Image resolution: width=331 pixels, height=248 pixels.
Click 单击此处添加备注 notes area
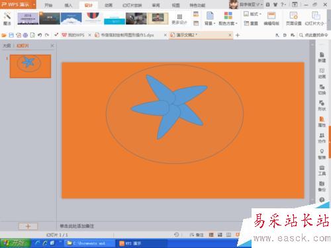pyautogui.click(x=77, y=226)
